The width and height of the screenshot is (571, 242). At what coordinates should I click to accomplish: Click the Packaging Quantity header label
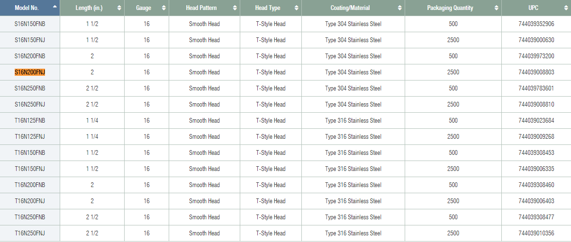[450, 8]
